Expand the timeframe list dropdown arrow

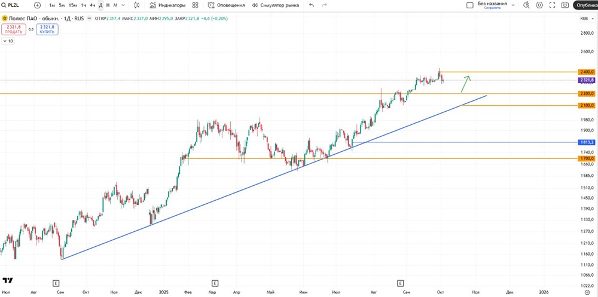[x=123, y=5]
